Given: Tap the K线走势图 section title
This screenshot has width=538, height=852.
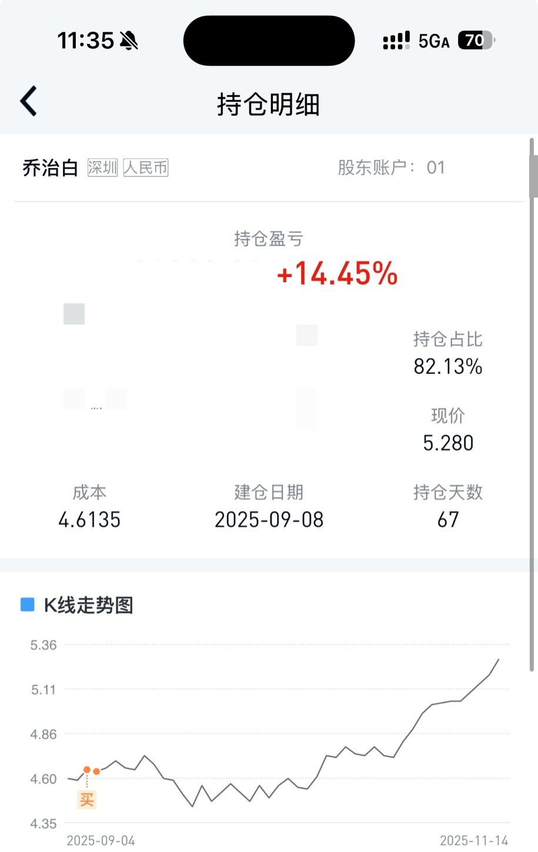Looking at the screenshot, I should (89, 605).
